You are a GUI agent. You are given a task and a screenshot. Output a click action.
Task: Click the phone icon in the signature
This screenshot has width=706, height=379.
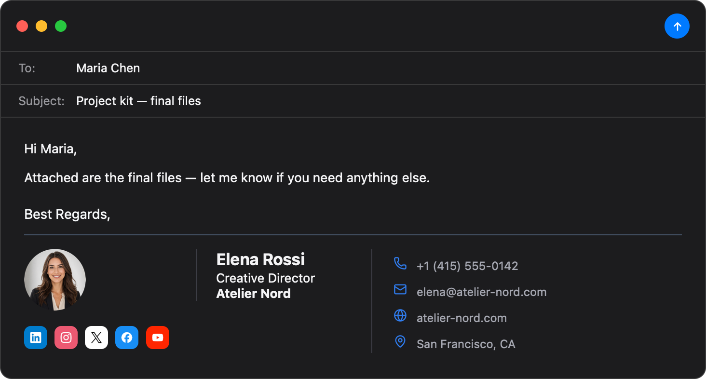point(400,263)
